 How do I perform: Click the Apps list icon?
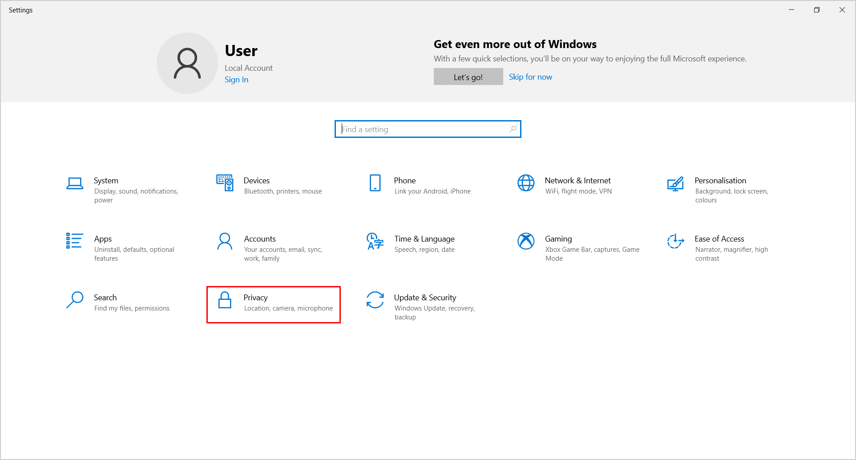(74, 241)
